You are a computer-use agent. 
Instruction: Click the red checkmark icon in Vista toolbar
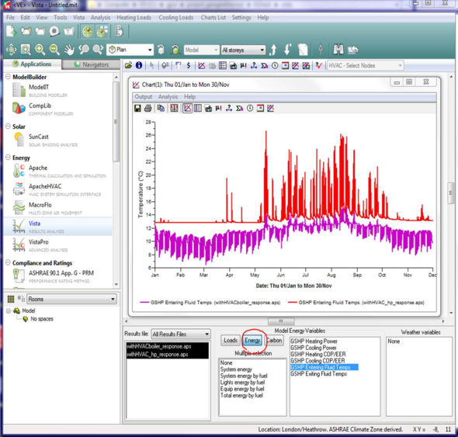pyautogui.click(x=318, y=65)
